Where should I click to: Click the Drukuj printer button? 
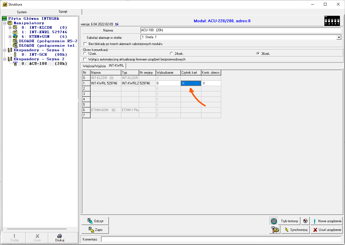[60, 238]
